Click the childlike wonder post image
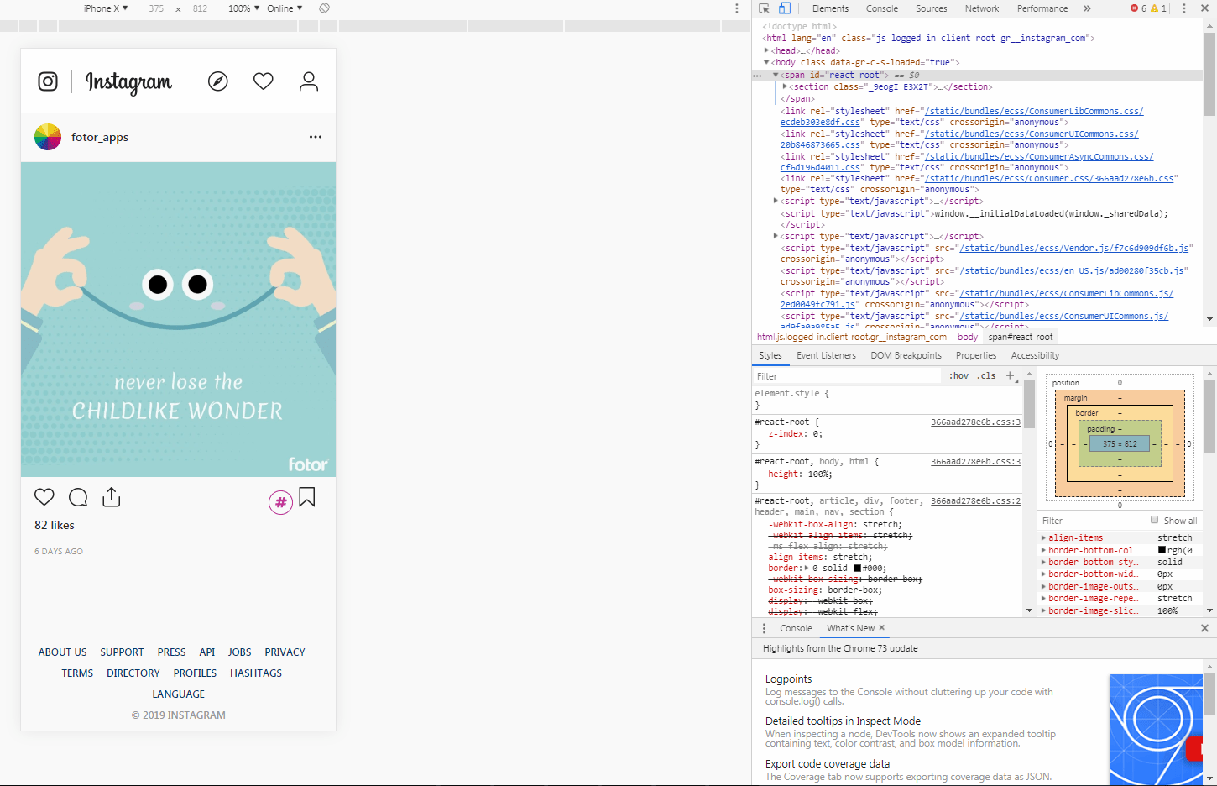The width and height of the screenshot is (1217, 786). pyautogui.click(x=178, y=319)
